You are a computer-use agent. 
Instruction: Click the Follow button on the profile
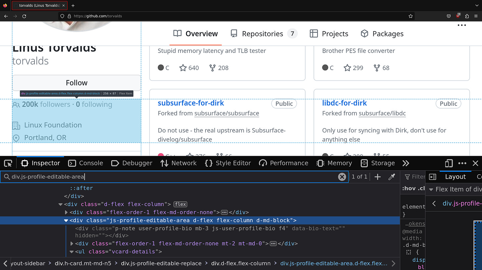(76, 83)
